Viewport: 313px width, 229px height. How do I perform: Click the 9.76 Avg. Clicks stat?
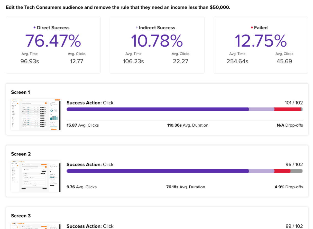81,187
